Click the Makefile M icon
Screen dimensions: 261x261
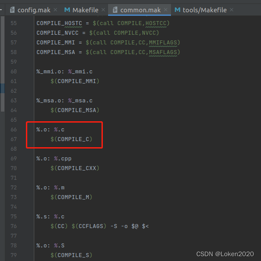pyautogui.click(x=67, y=10)
